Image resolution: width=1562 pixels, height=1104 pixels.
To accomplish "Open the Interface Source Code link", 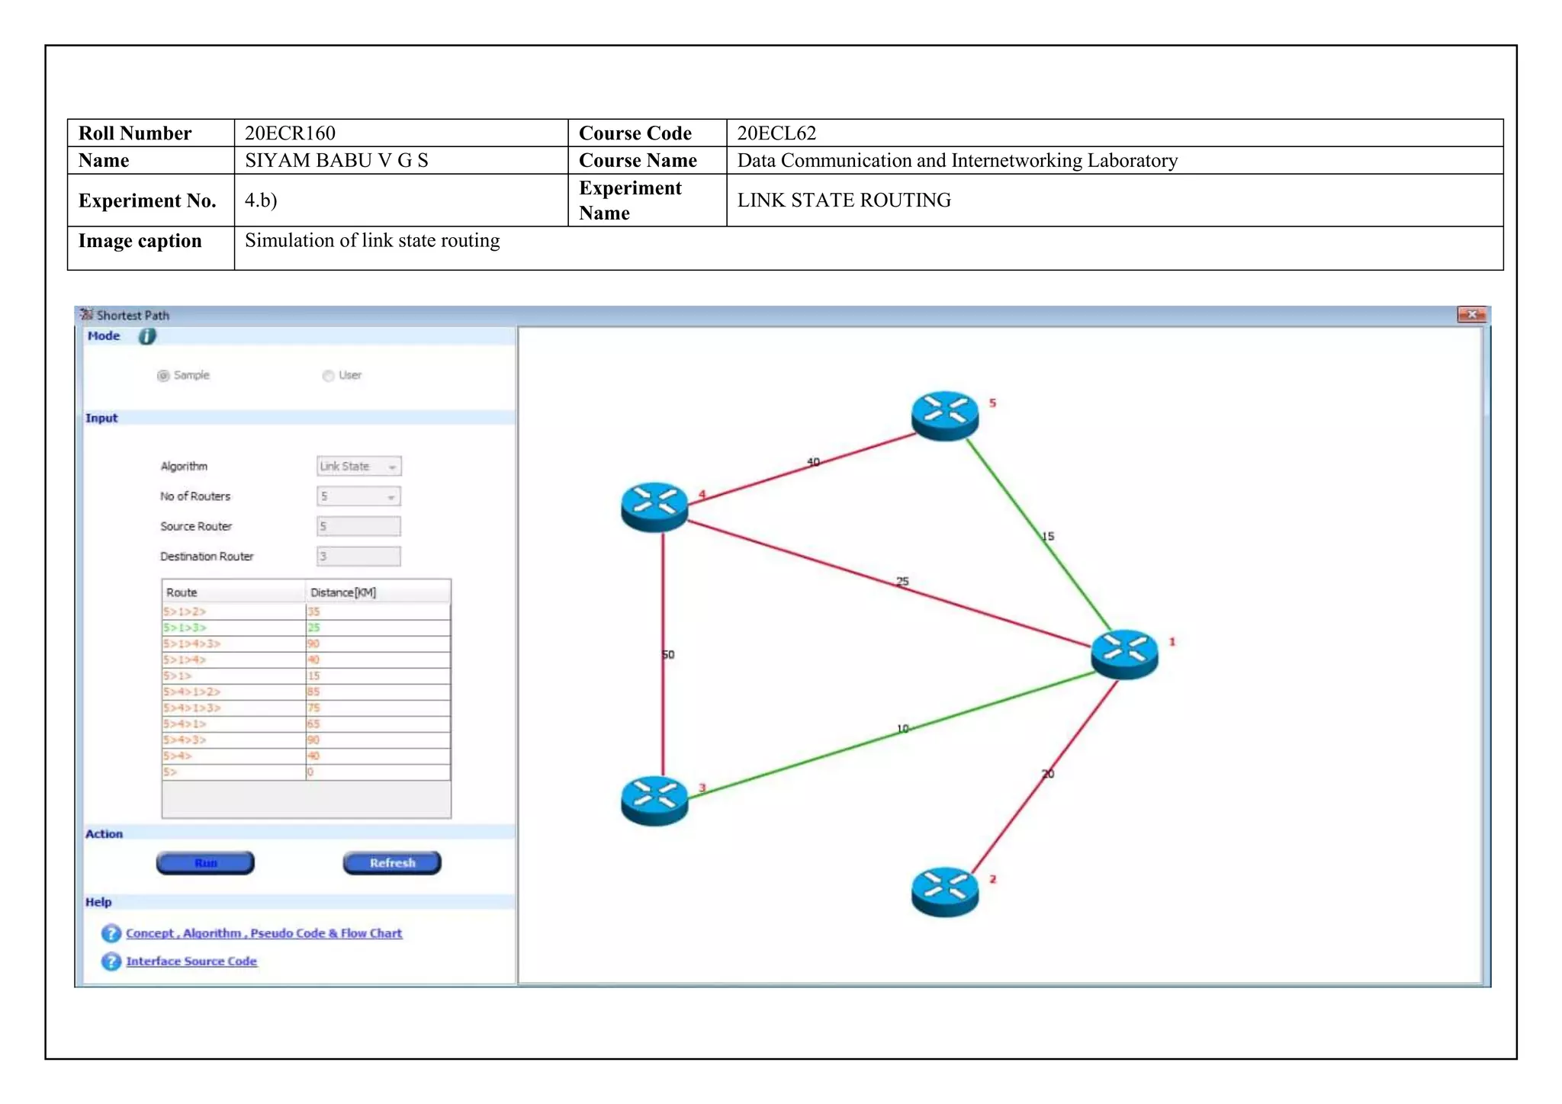I will [191, 961].
